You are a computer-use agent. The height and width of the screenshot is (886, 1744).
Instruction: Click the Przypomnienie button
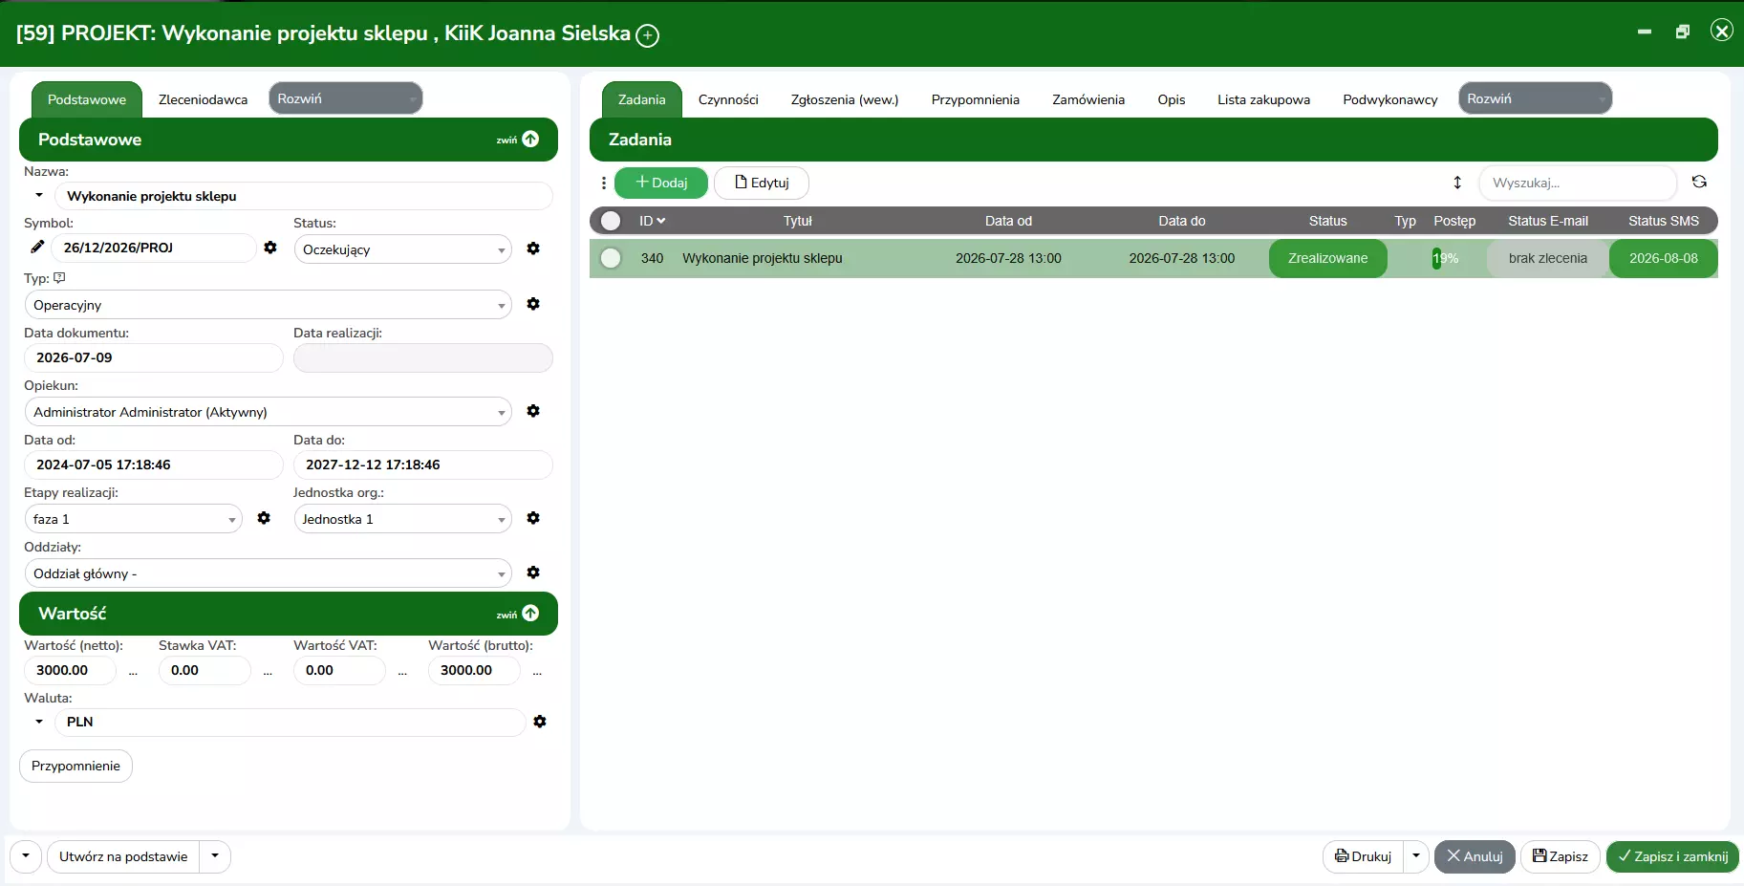[x=75, y=766]
